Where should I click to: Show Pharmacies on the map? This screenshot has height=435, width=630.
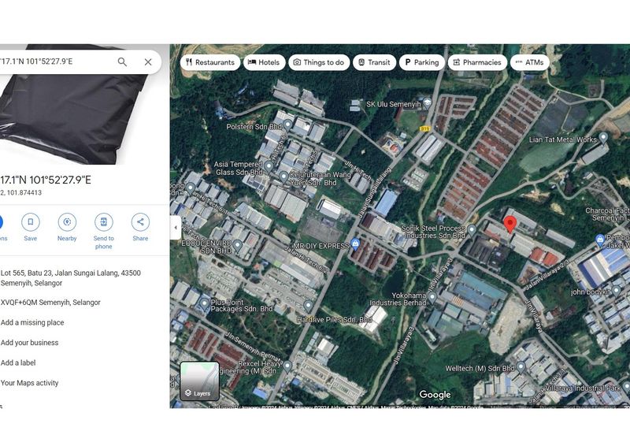click(477, 62)
